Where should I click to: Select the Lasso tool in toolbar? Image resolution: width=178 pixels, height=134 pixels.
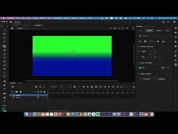(x=4, y=38)
